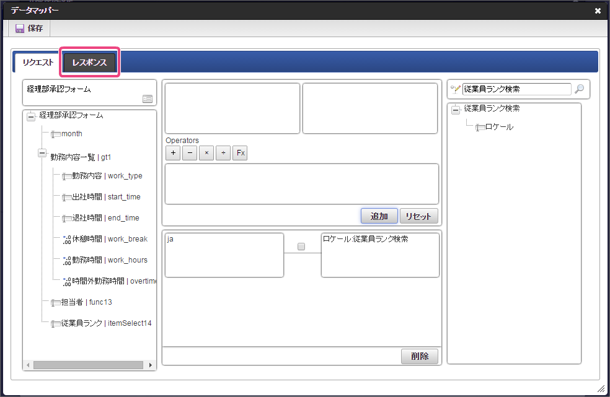
Task: Click the field icon beside 従業員ランク itemSelect14
Action: click(x=56, y=323)
